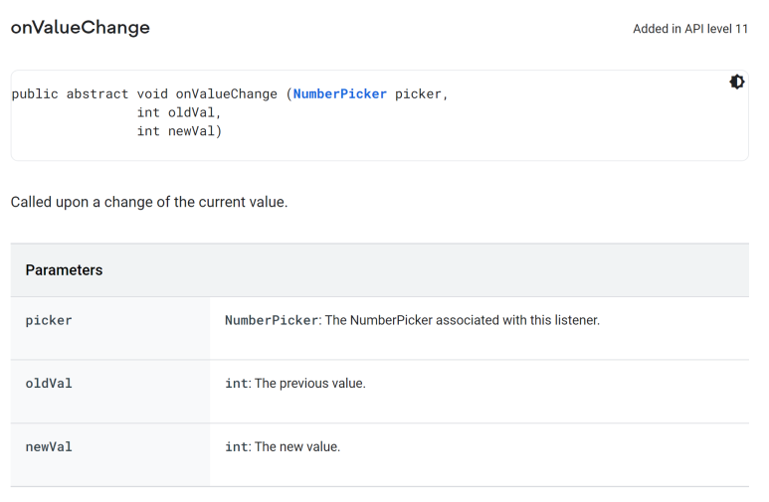Viewport: 769px width, 502px height.
Task: Click onValueChange method name in code
Action: point(226,94)
